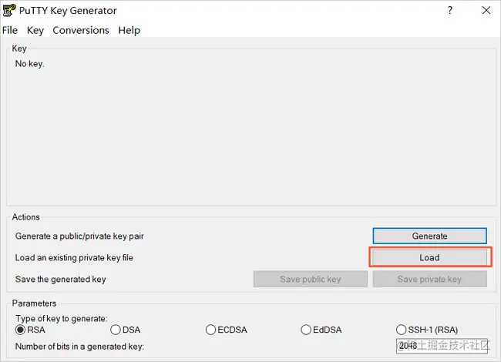This screenshot has height=362, width=501.
Task: Click the Load button
Action: point(430,257)
